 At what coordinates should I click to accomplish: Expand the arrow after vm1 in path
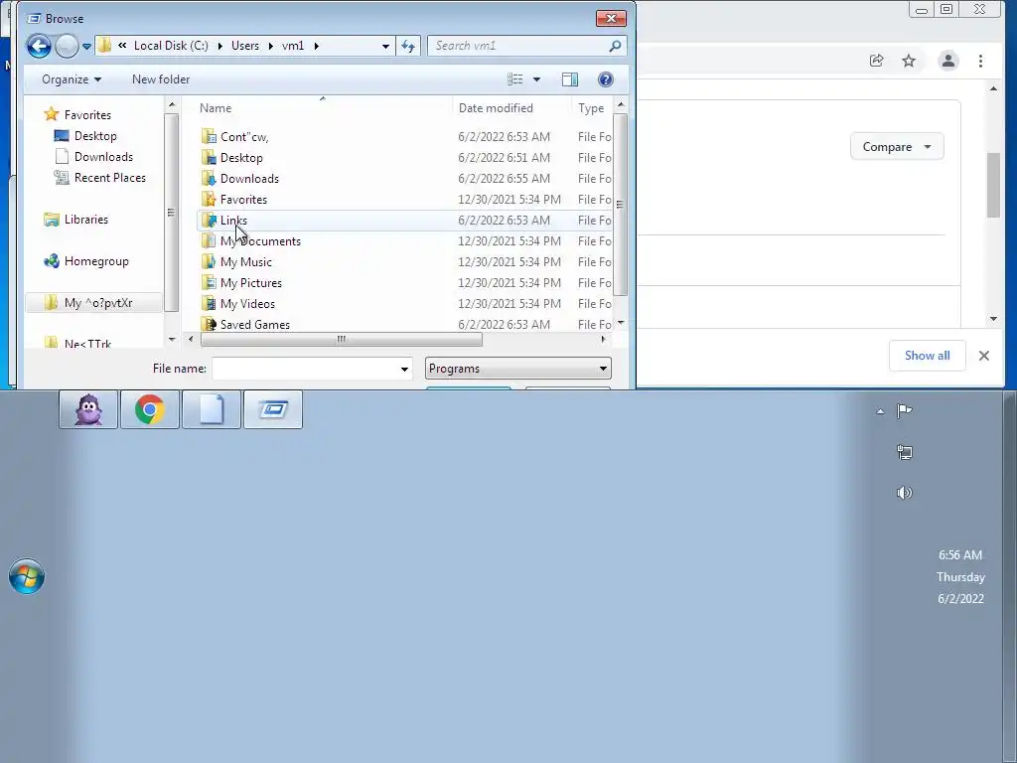[x=317, y=46]
